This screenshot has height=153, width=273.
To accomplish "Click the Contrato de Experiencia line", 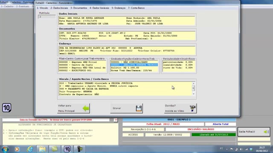I will tap(79, 94).
